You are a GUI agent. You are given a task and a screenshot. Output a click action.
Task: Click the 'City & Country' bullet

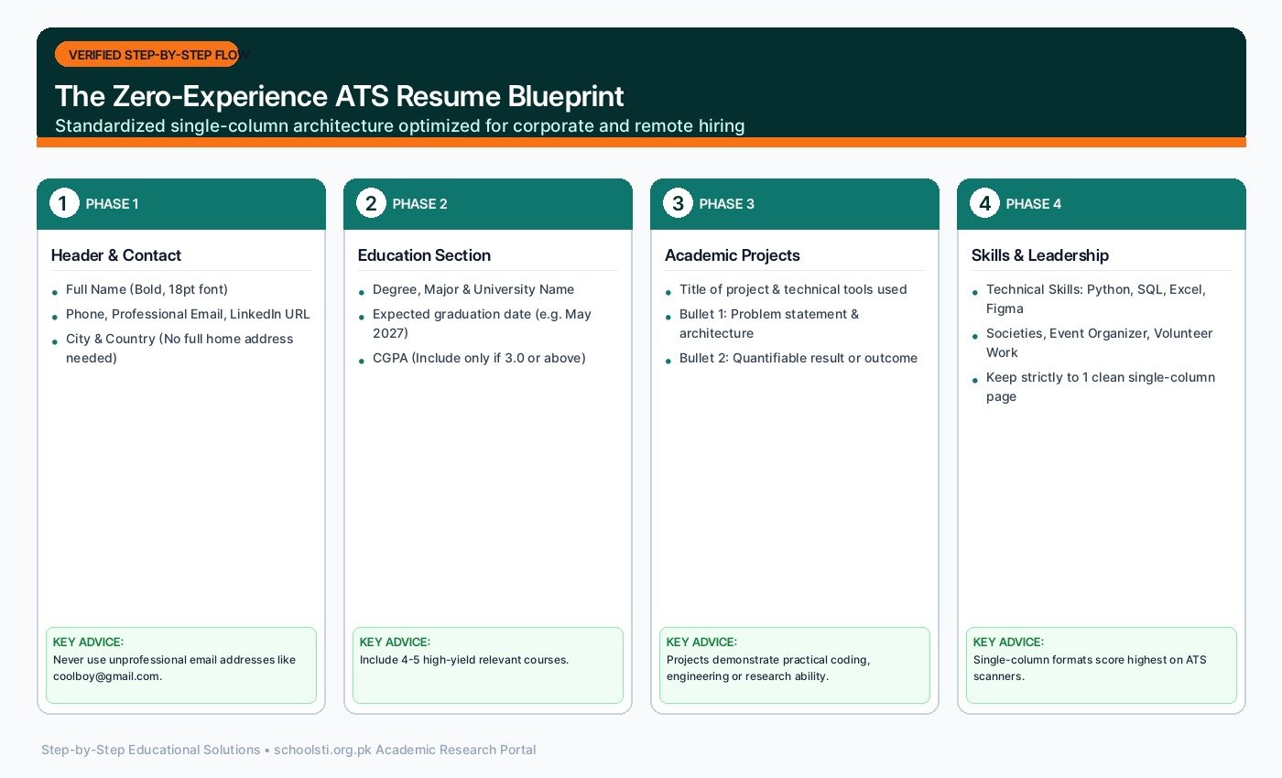point(180,348)
